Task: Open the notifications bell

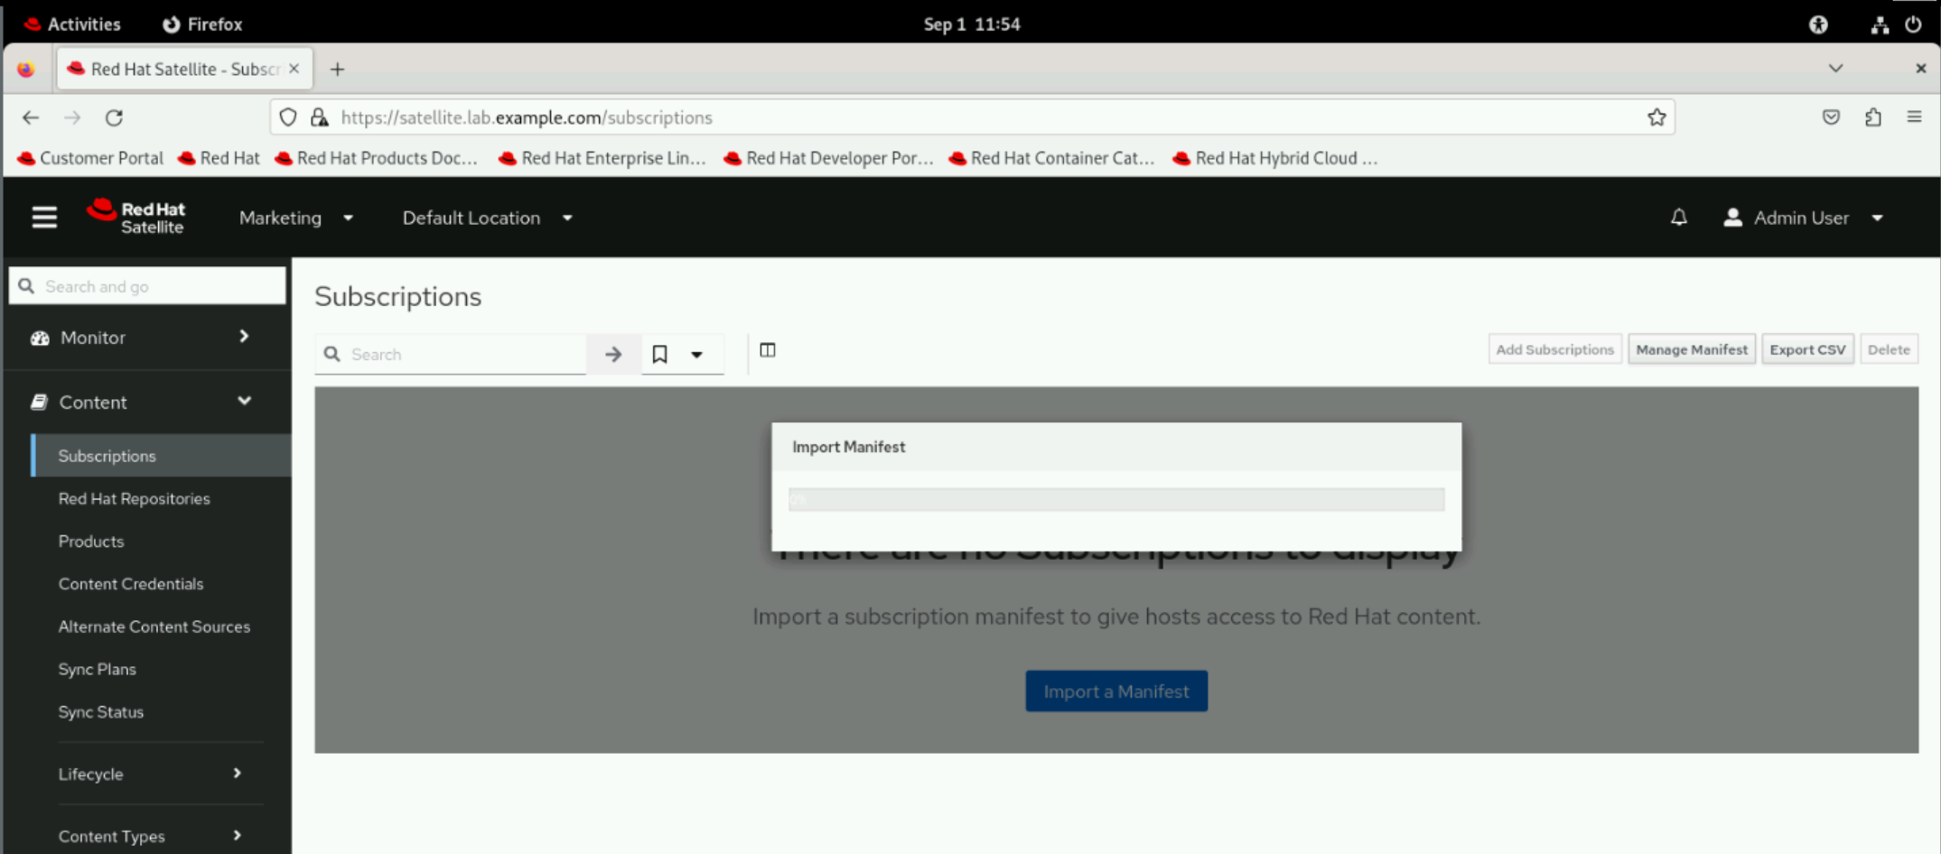Action: pos(1678,218)
